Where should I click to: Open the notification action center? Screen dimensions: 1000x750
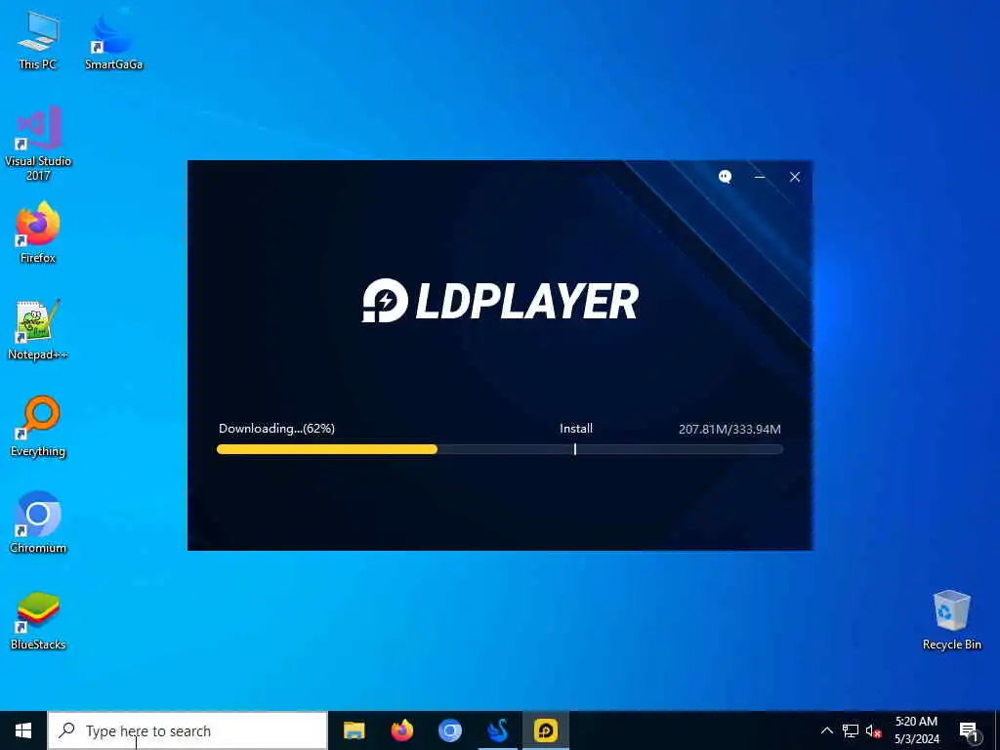pyautogui.click(x=968, y=731)
